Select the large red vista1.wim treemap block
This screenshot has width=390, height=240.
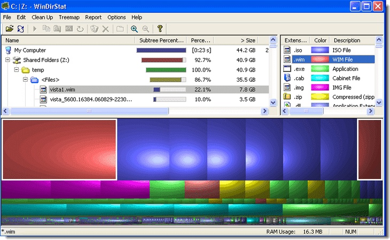[59, 149]
